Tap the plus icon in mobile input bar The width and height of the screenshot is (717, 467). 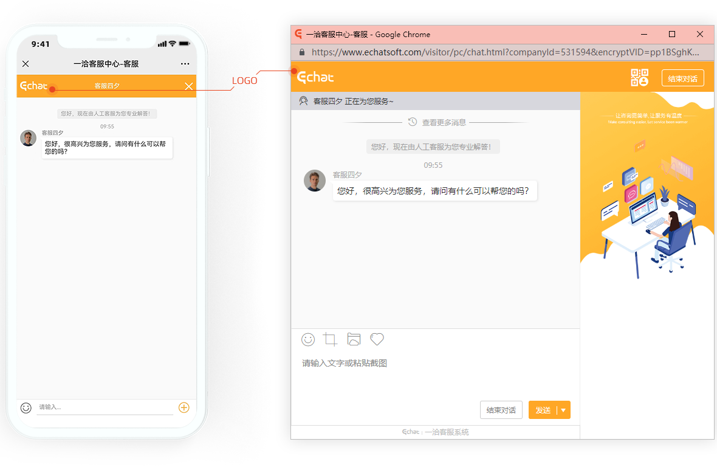pos(184,407)
